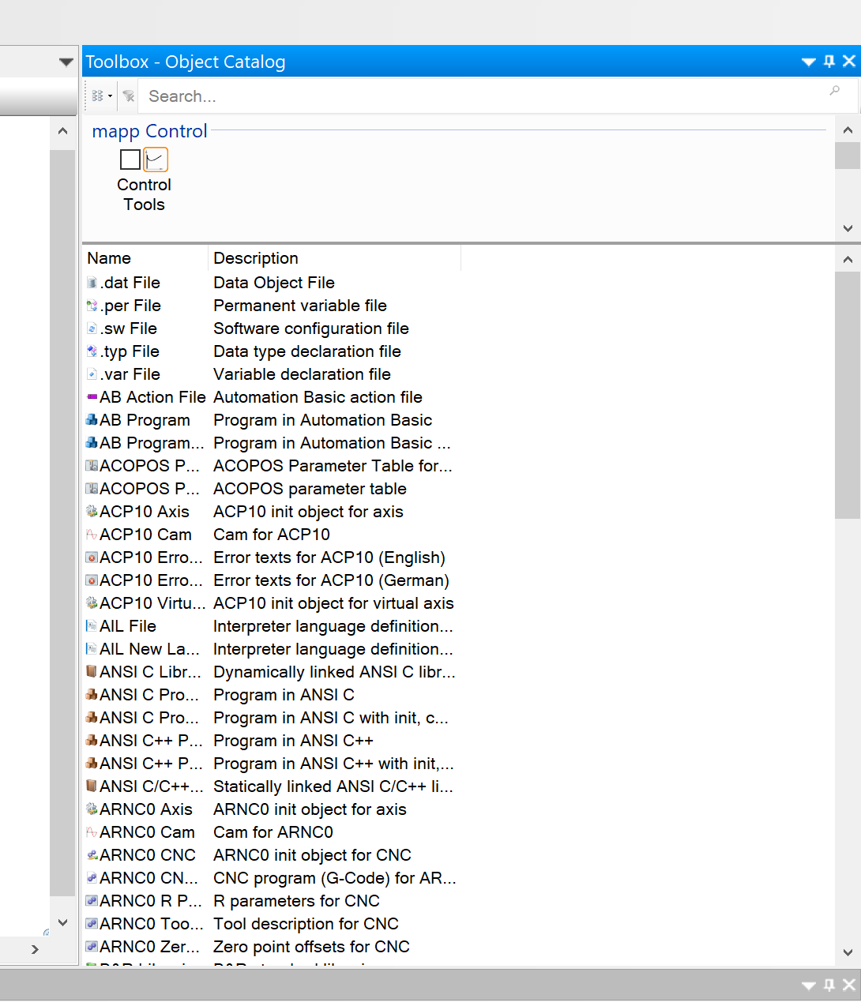861x1006 pixels.
Task: Toggle the Control Tools checkbox
Action: click(x=130, y=160)
